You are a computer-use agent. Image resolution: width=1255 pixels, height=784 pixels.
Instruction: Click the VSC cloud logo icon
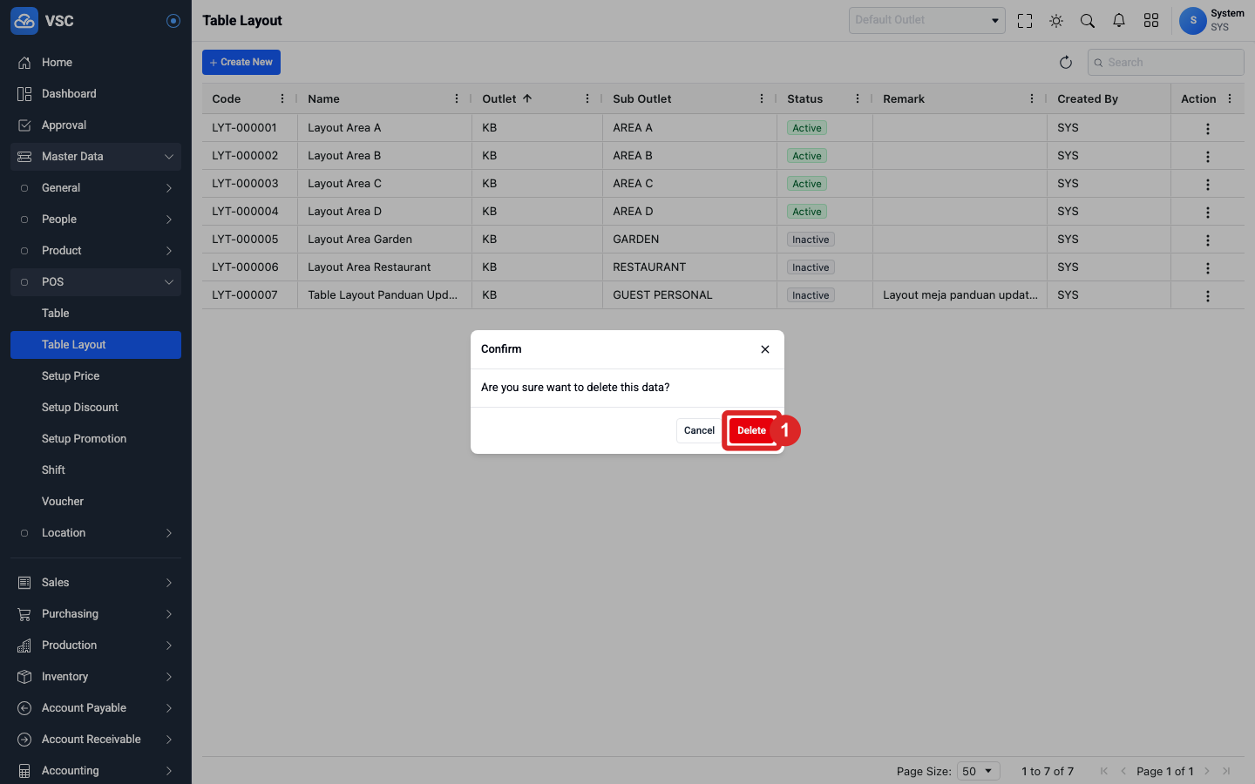[x=24, y=21]
